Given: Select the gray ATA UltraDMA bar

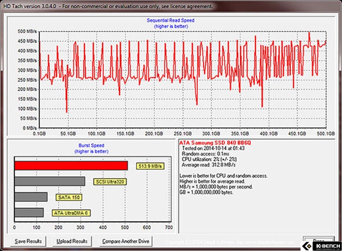Looking at the screenshot, I should coord(29,213).
